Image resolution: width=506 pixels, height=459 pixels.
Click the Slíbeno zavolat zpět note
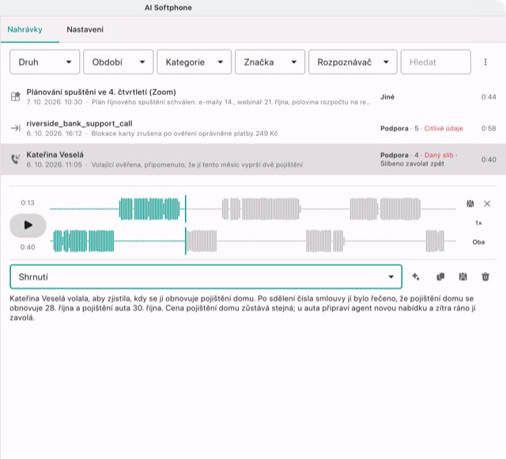coord(412,164)
